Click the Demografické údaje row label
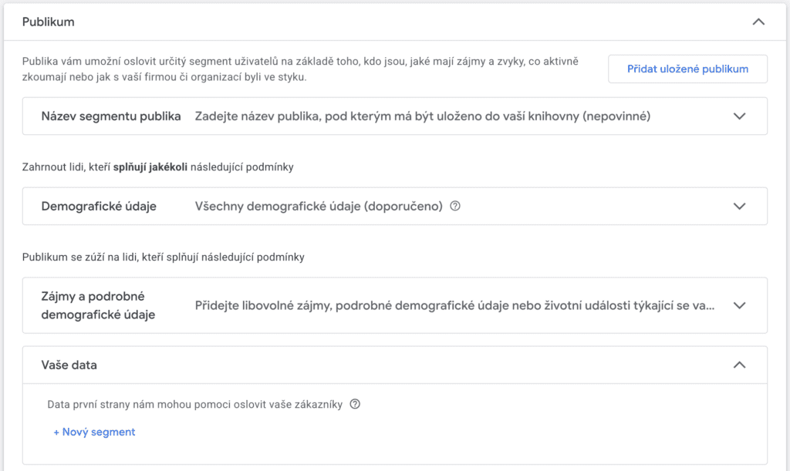Viewport: 790px width, 471px height. 99,207
